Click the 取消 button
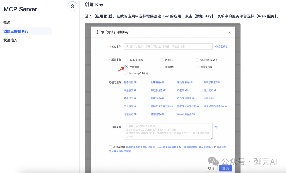 tap(211, 168)
